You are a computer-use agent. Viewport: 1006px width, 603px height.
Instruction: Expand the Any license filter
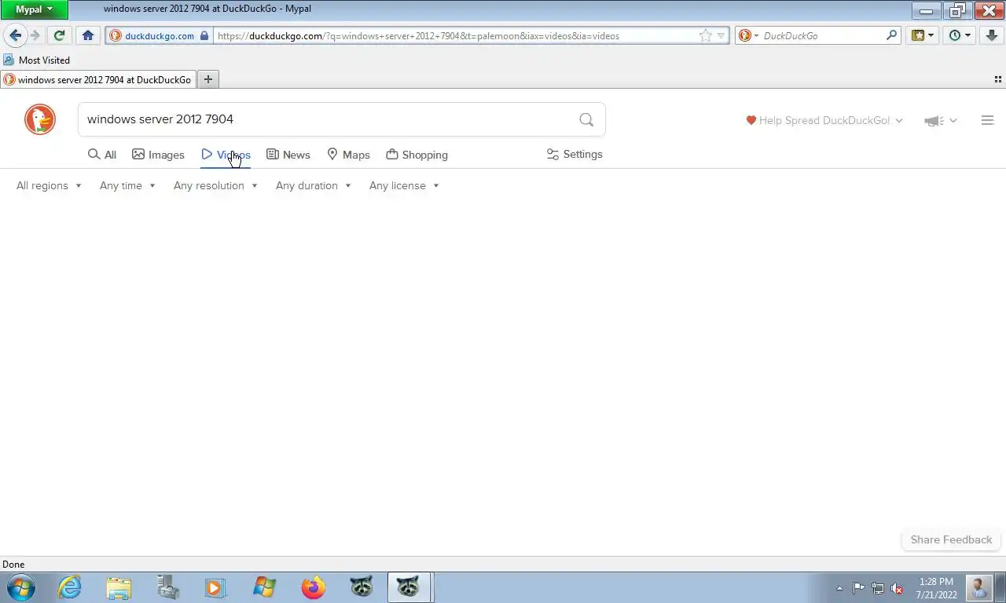click(x=404, y=186)
